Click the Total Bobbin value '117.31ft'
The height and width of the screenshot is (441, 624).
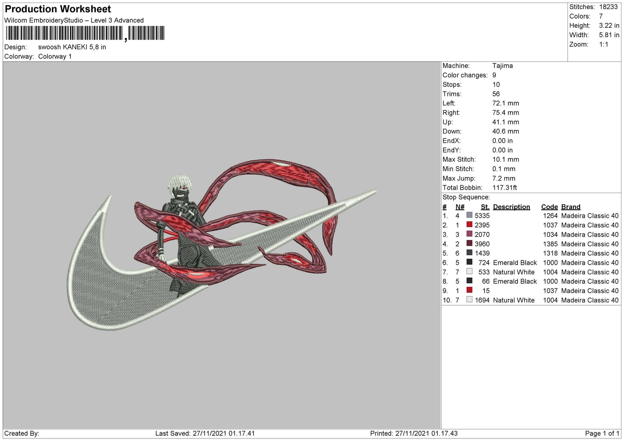[505, 188]
